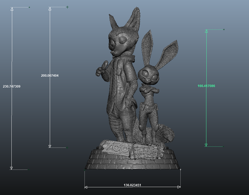Click the black cross locator at top left
The height and width of the screenshot is (195, 249).
pos(29,8)
